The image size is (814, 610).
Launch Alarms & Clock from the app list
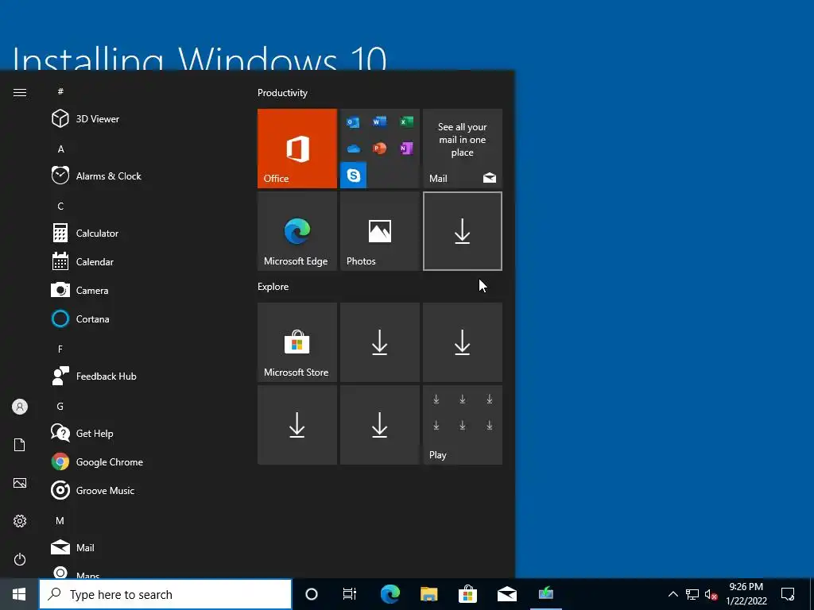140,176
